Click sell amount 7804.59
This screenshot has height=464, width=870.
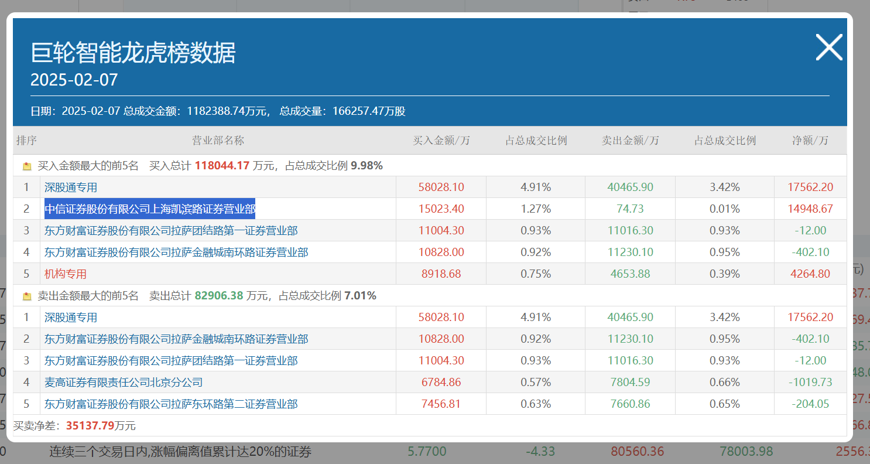630,383
